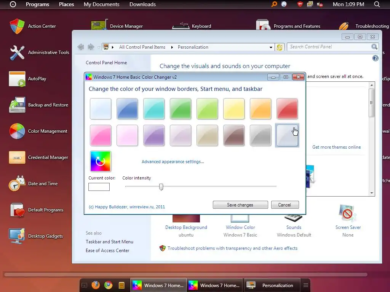Click the search magnifier in top panel
Image resolution: width=390 pixels, height=292 pixels.
377,4
